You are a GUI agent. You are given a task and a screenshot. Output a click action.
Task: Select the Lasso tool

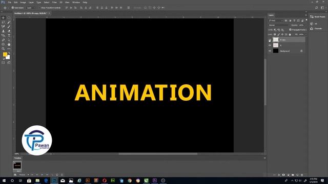click(x=3, y=22)
